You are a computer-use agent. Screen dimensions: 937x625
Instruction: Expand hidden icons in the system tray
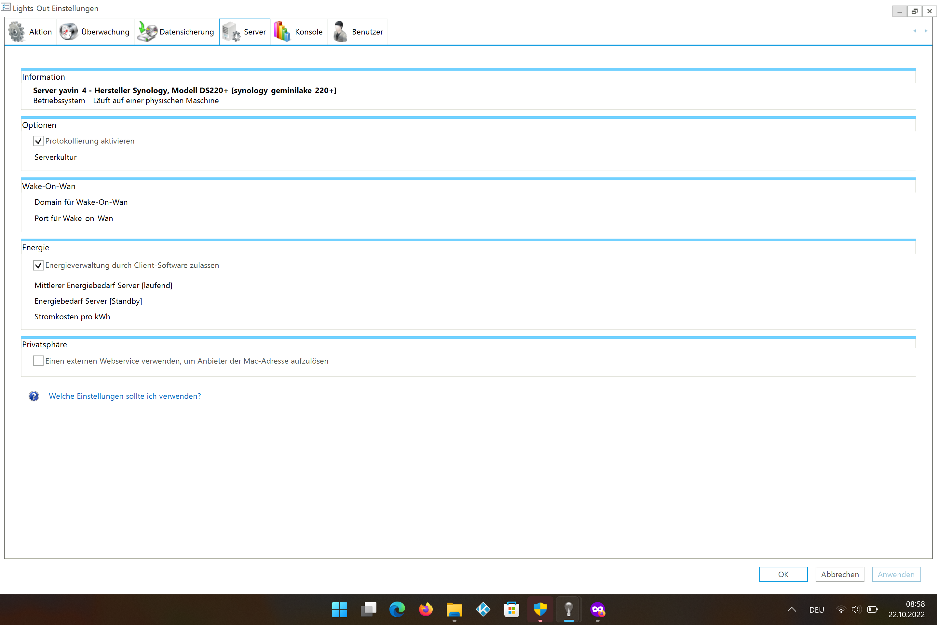tap(792, 609)
